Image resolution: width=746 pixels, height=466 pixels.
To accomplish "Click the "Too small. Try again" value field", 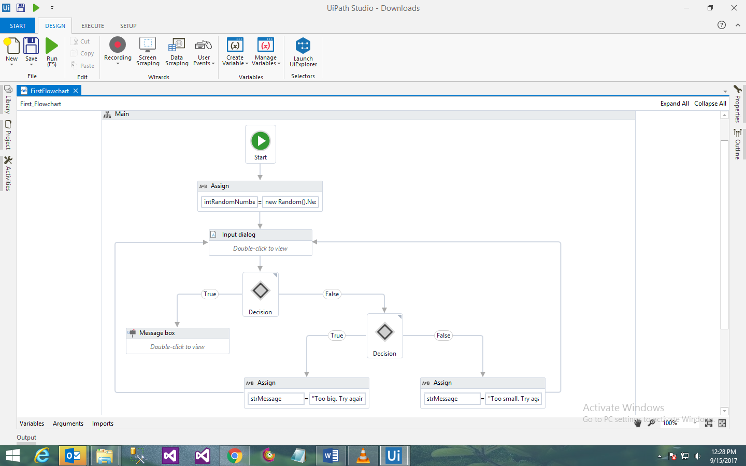I will pos(513,399).
